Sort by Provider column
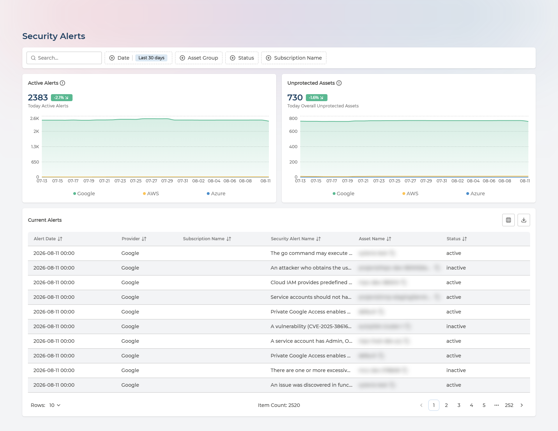This screenshot has width=558, height=431. [x=134, y=239]
